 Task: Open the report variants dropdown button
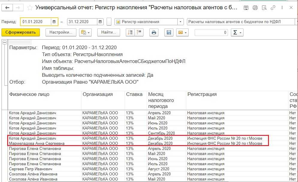[x=85, y=32]
